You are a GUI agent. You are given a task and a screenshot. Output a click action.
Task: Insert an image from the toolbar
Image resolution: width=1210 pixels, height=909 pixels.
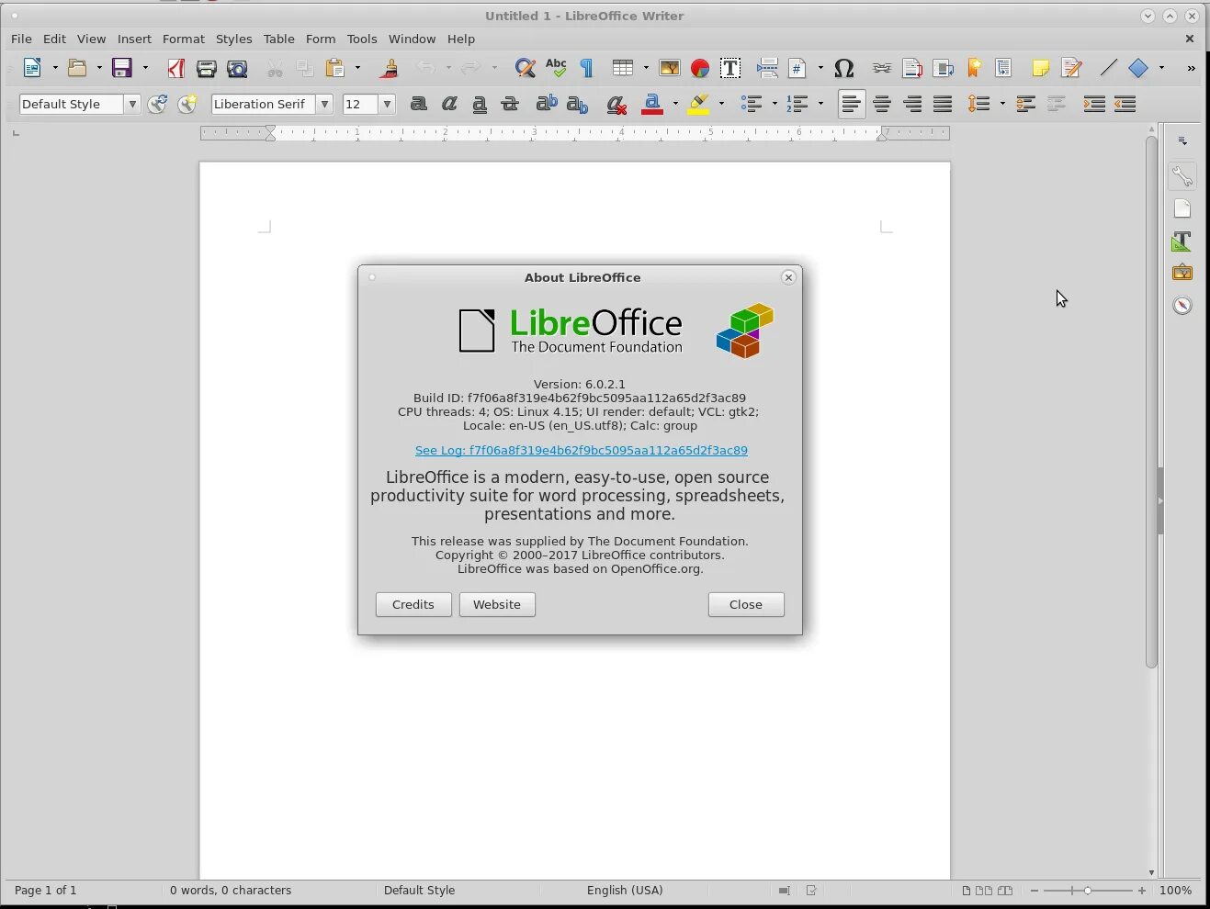(x=669, y=68)
